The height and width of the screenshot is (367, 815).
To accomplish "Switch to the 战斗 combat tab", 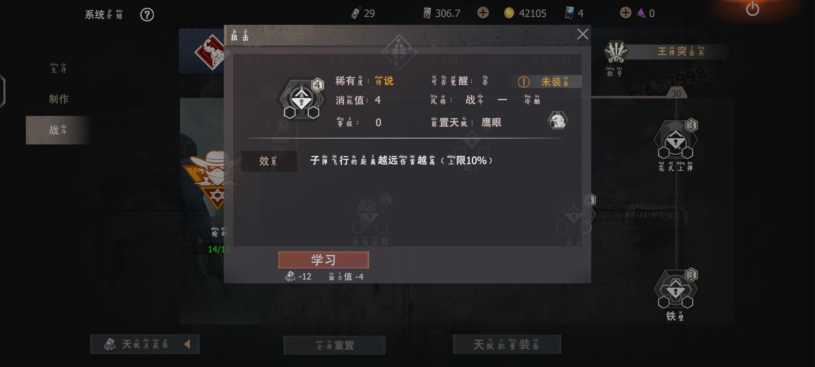I will (58, 130).
